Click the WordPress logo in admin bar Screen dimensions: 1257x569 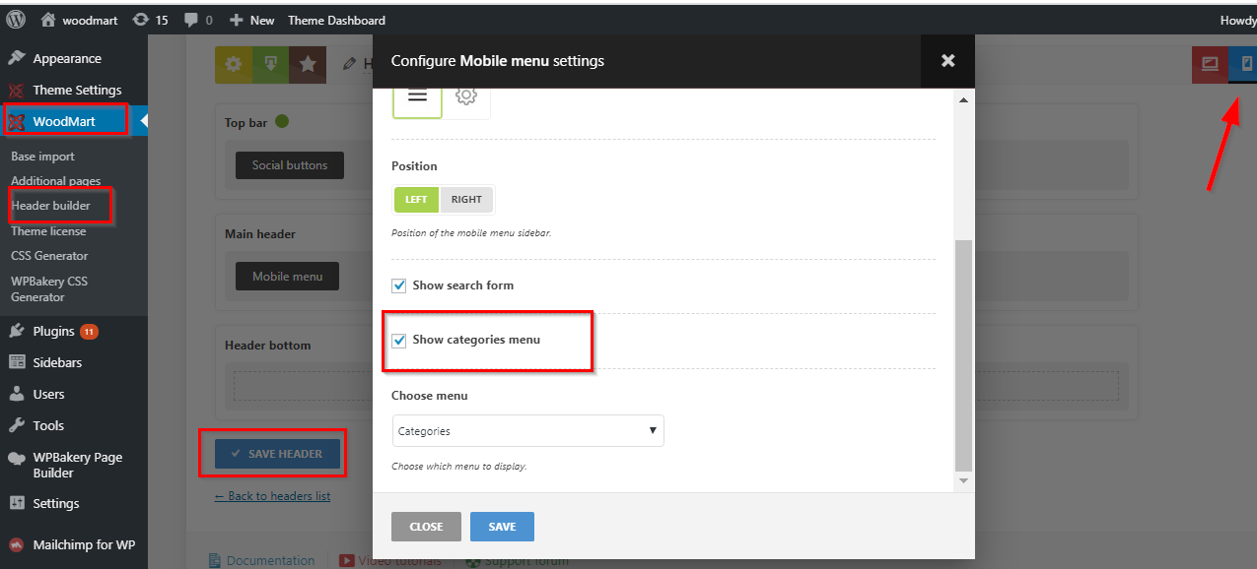tap(16, 19)
